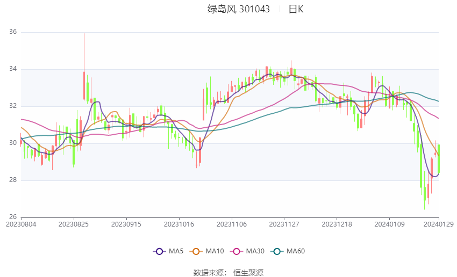Click the 20240129 date axis label
457x277 pixels.
click(x=438, y=224)
